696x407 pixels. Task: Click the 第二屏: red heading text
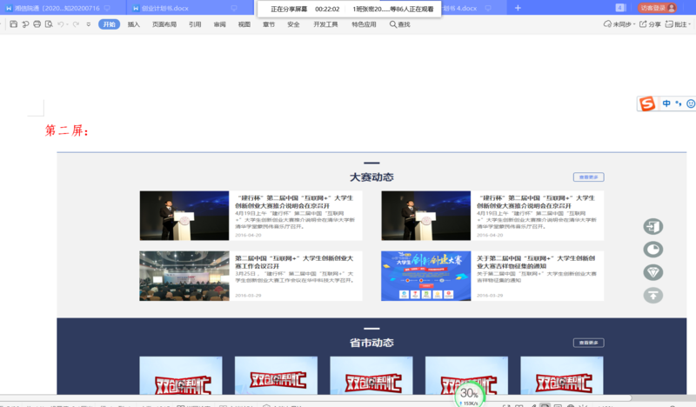click(67, 130)
